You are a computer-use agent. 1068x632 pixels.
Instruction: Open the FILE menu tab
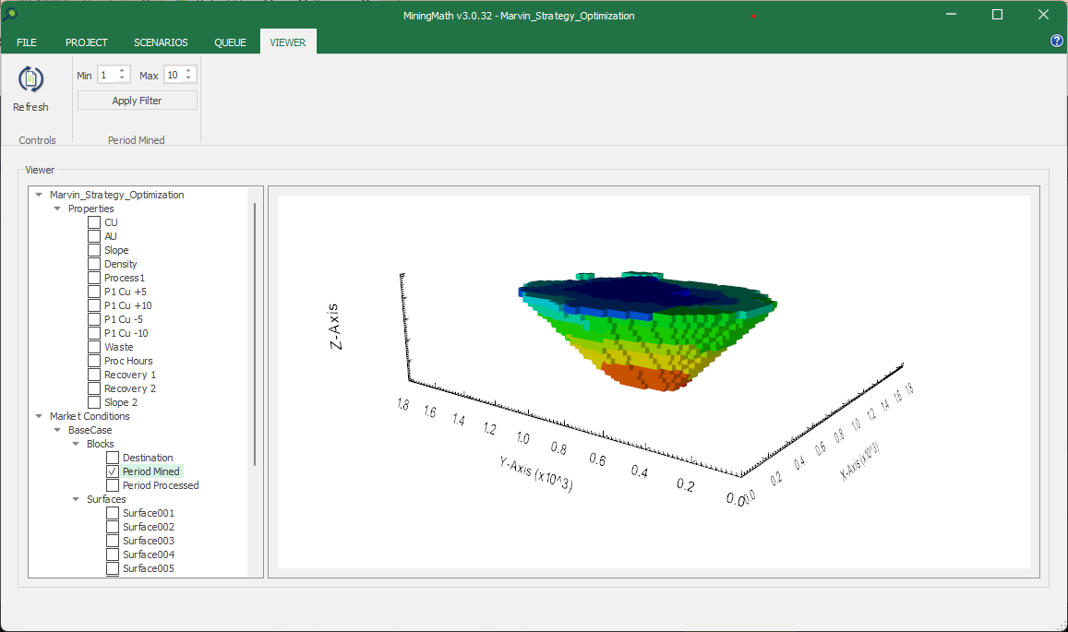(x=27, y=42)
